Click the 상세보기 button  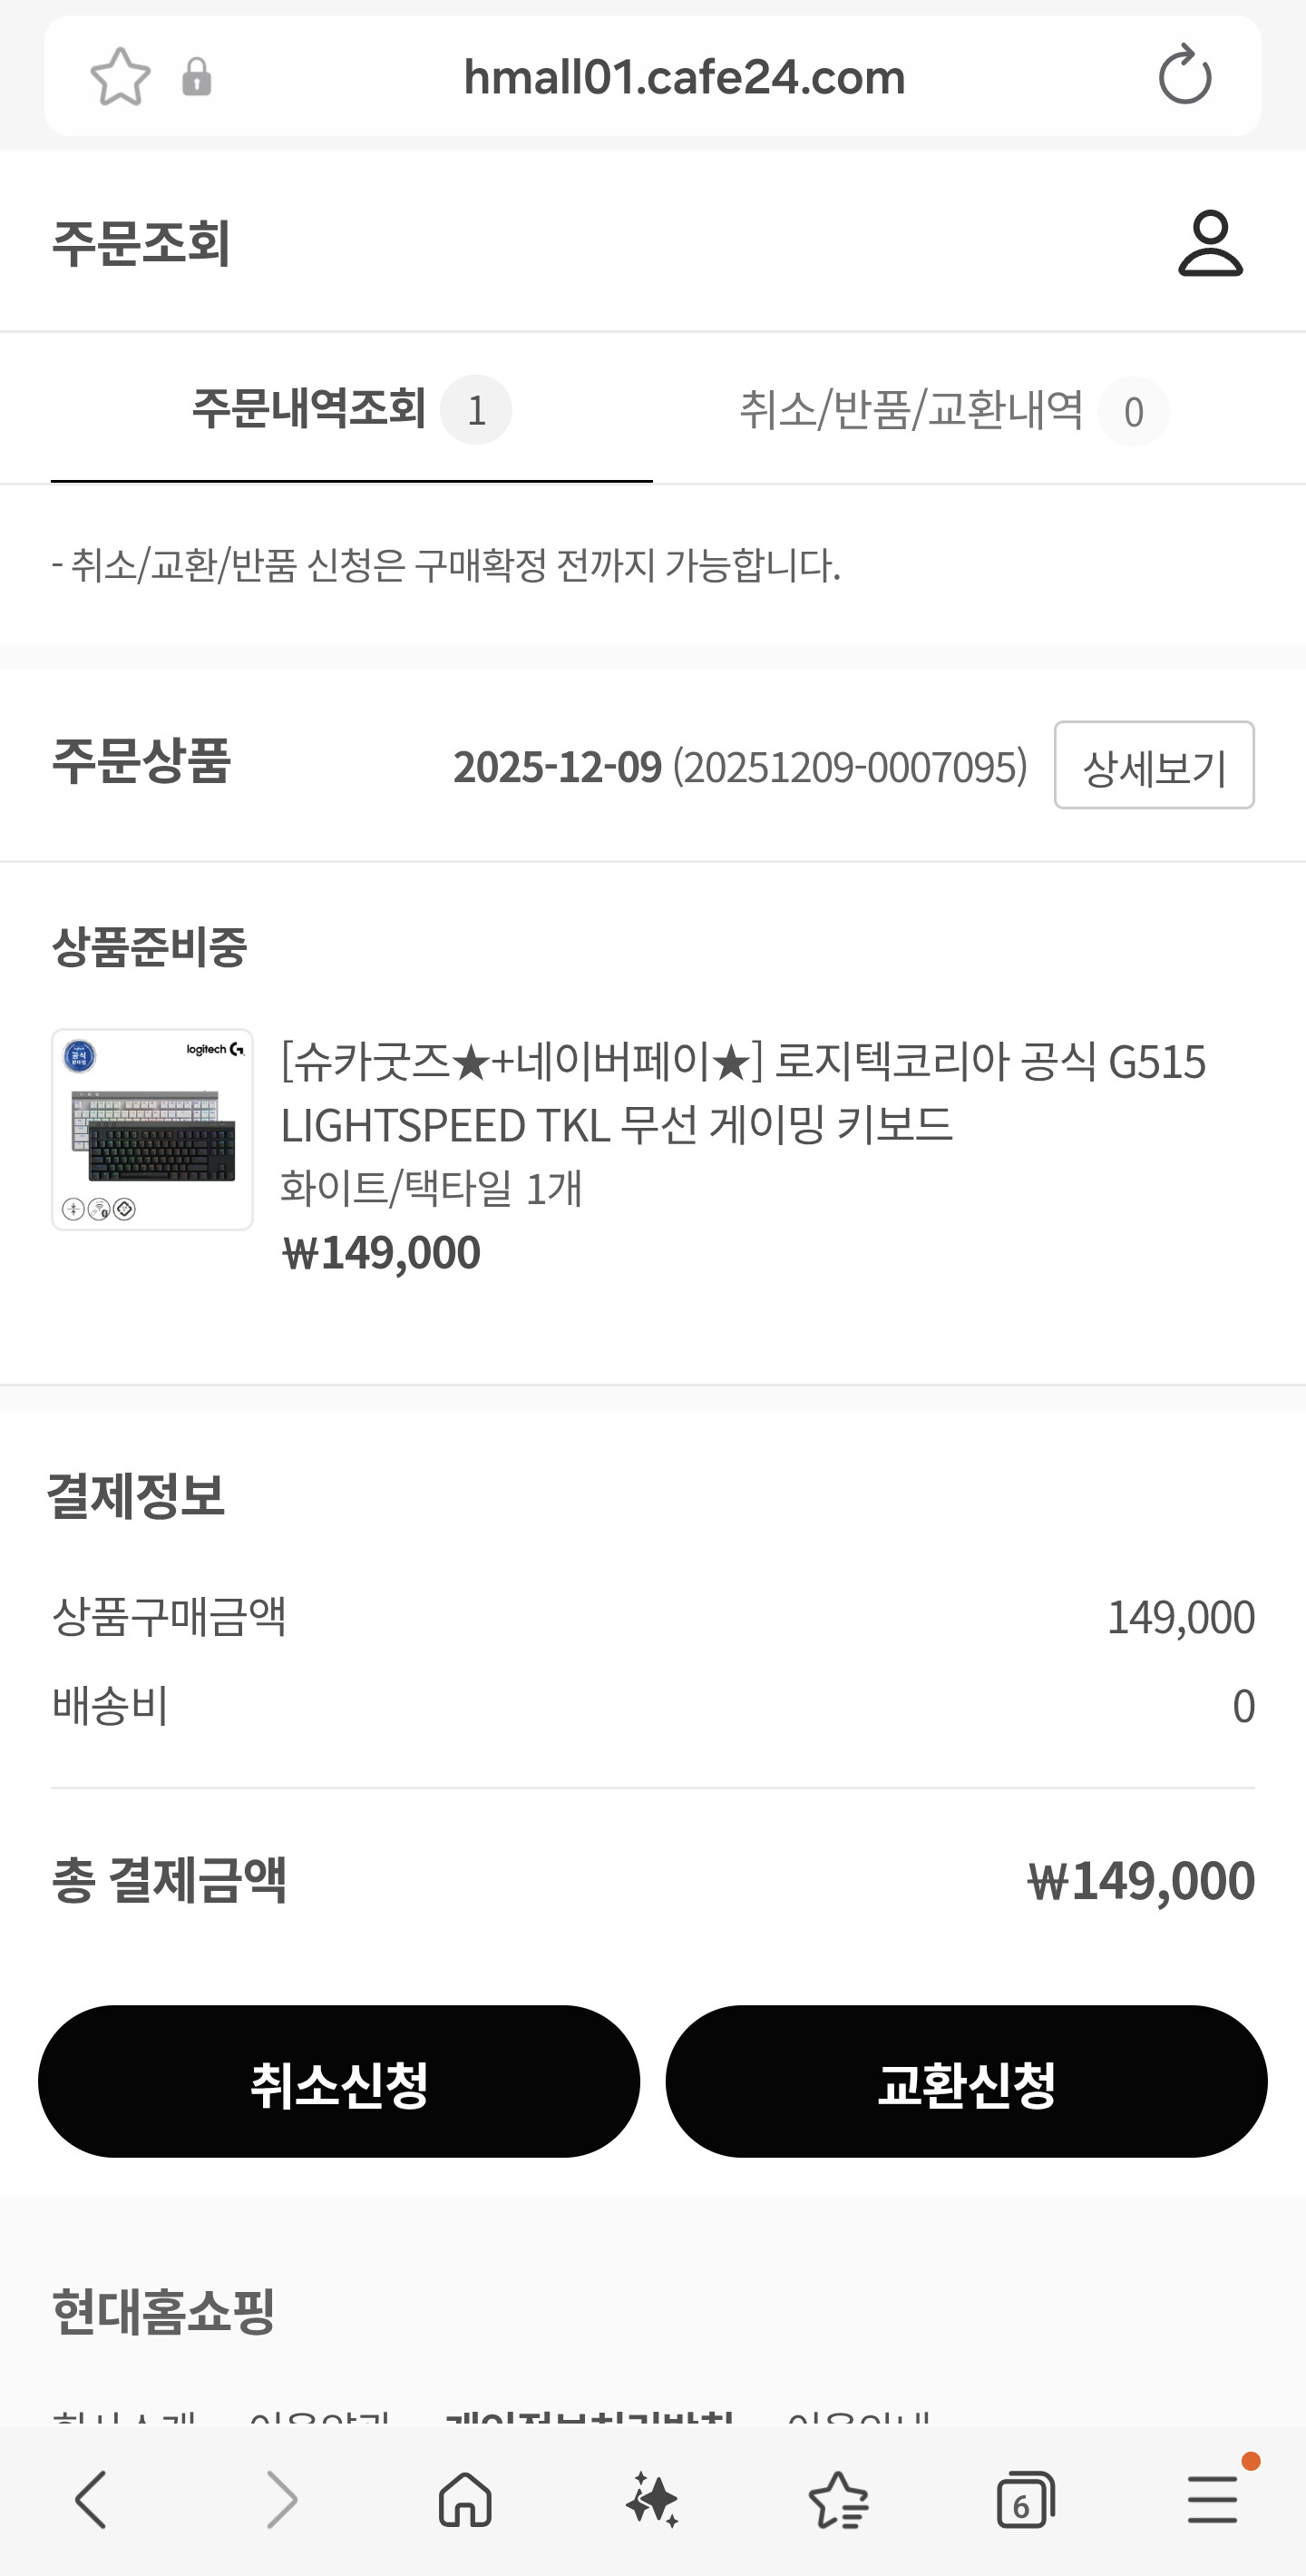pos(1153,766)
